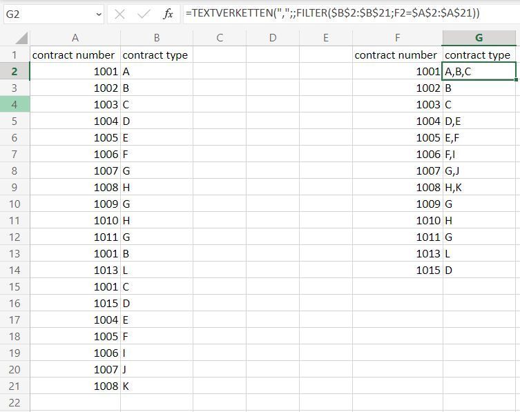Select row 15 header
This screenshot has width=520, height=412.
click(x=15, y=286)
